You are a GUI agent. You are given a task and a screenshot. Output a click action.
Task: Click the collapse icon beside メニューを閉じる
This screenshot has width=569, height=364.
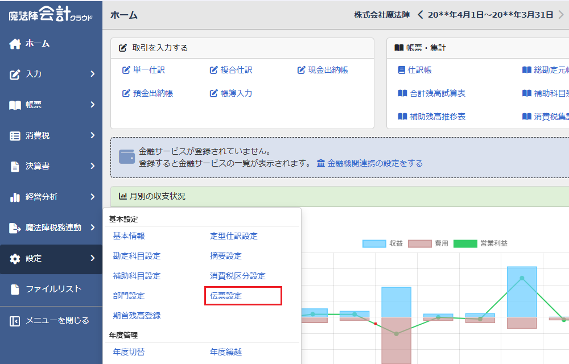[15, 321]
